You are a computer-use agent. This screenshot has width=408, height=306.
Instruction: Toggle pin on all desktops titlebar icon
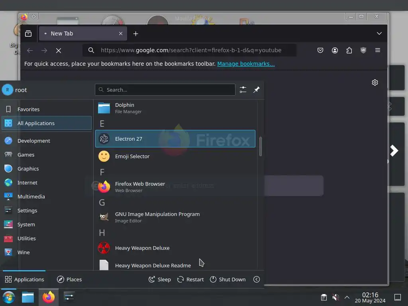pos(34,17)
